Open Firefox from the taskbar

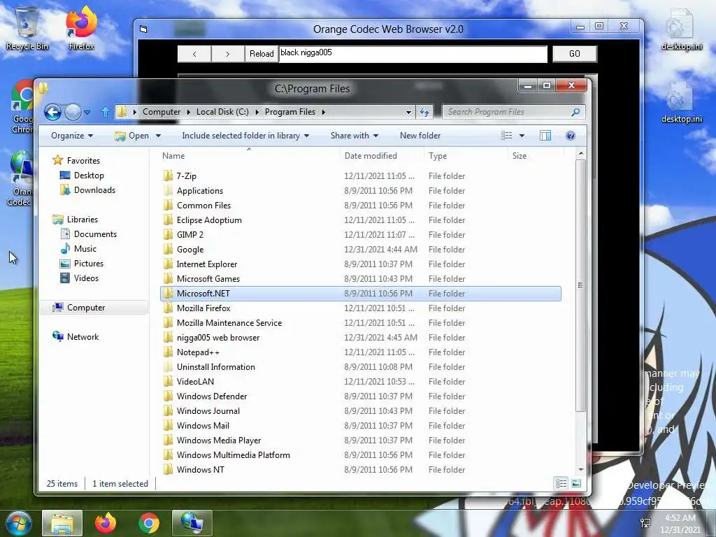coord(106,523)
